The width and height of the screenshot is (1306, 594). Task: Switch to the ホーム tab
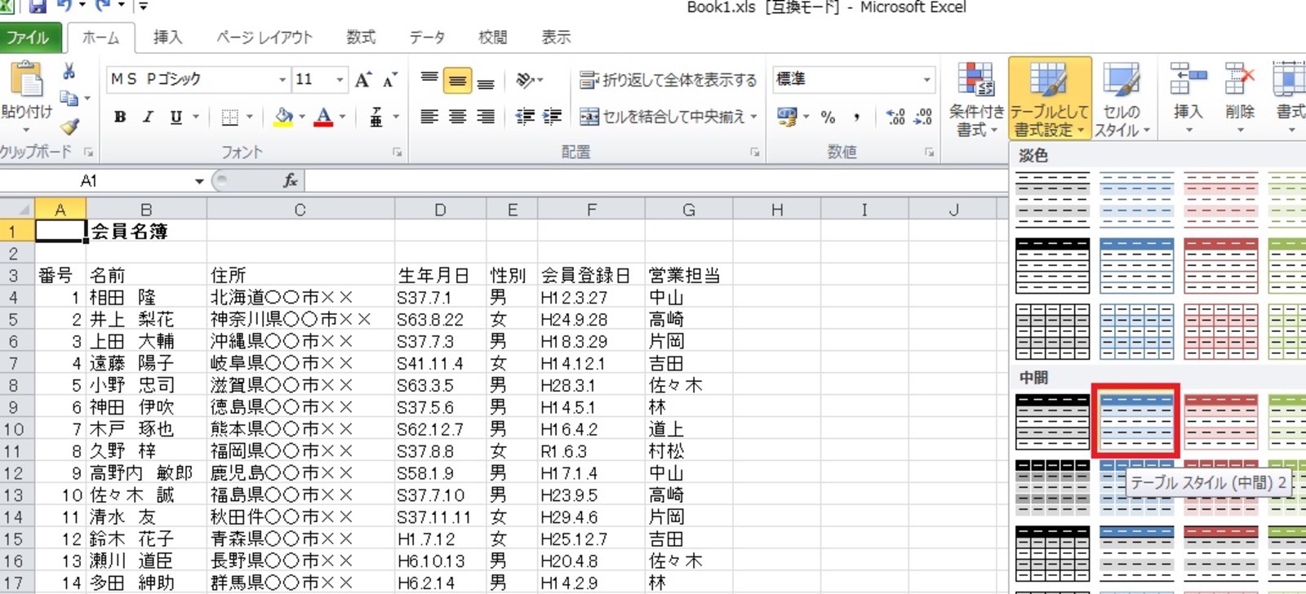(100, 38)
